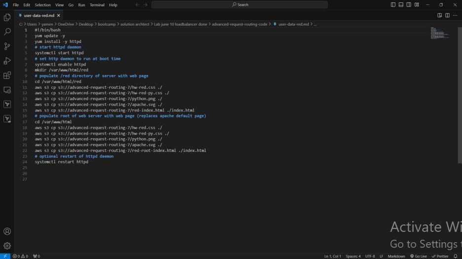Select the user-data-red.md editor tab
This screenshot has height=259, width=462.
pyautogui.click(x=39, y=15)
